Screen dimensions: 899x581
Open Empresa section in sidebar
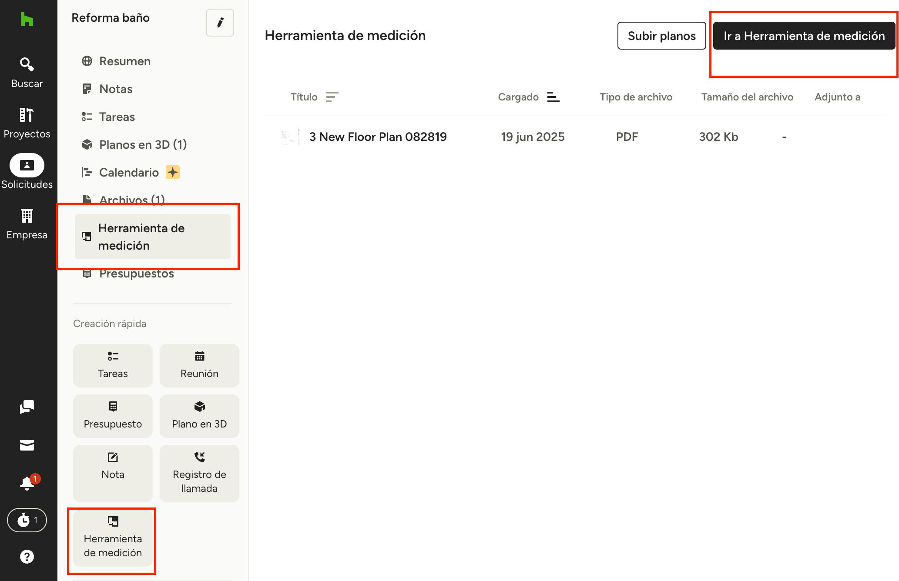click(27, 224)
